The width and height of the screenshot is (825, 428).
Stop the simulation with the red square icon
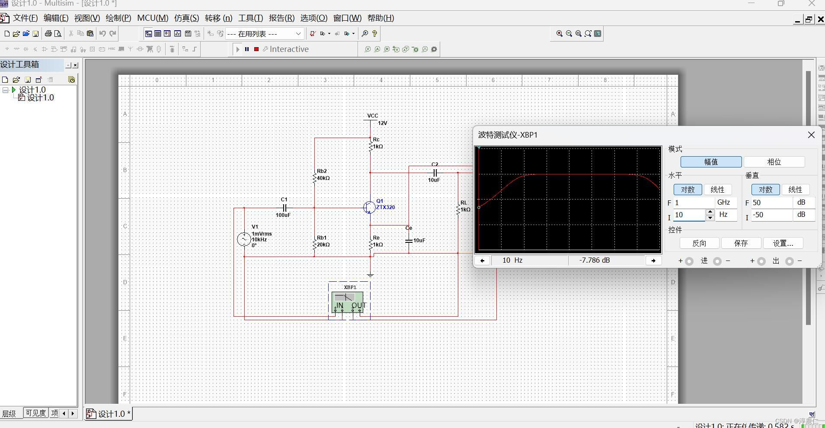tap(256, 49)
